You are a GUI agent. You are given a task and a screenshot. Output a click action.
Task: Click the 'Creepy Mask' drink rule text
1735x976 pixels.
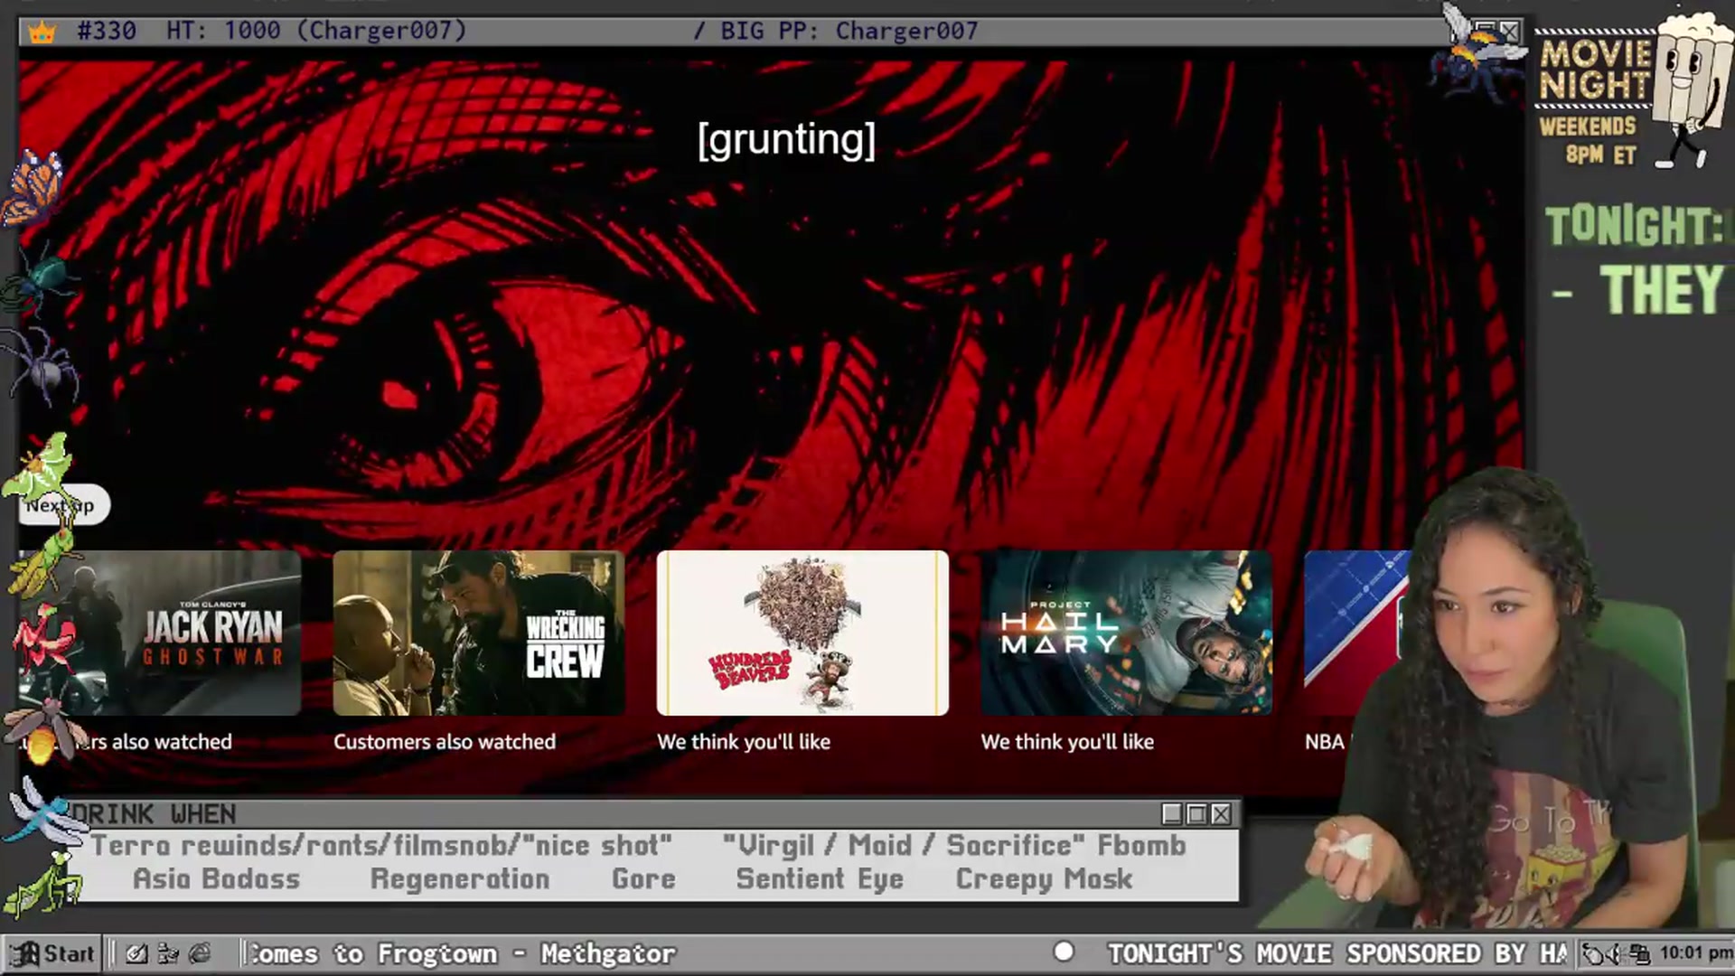[1044, 879]
